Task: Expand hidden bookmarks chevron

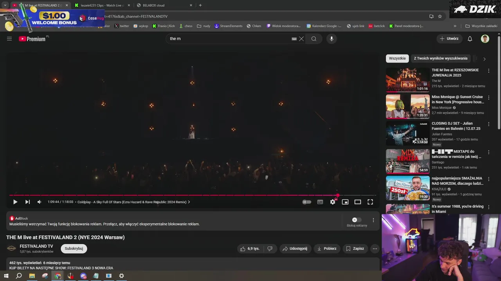Action: tap(455, 26)
